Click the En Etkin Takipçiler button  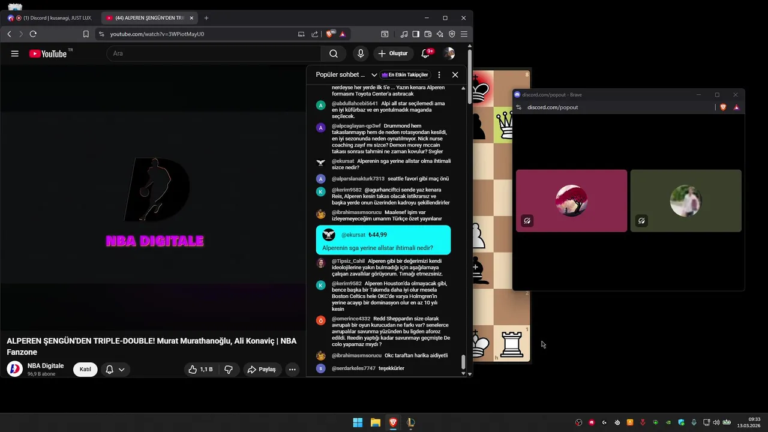405,75
